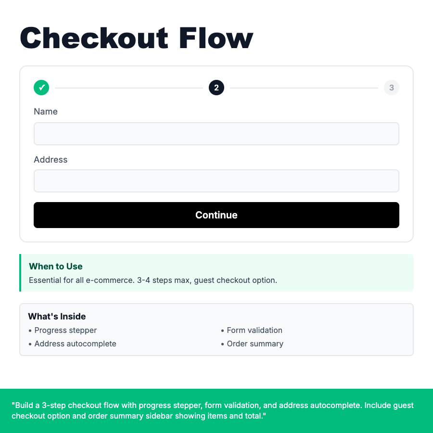Screen dimensions: 433x433
Task: Click the progress line between steps 2 and 3
Action: (x=303, y=88)
